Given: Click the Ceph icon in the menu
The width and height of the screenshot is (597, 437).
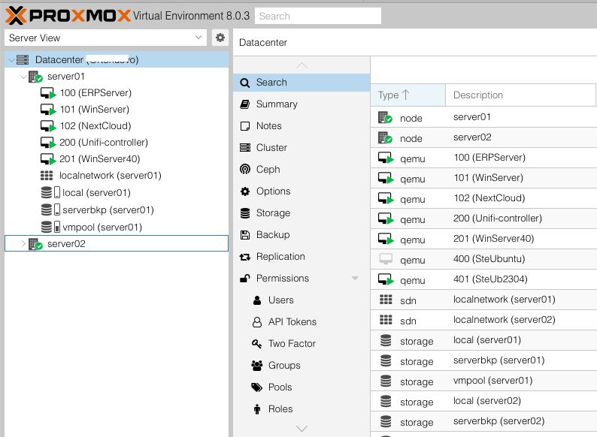Looking at the screenshot, I should tap(244, 170).
